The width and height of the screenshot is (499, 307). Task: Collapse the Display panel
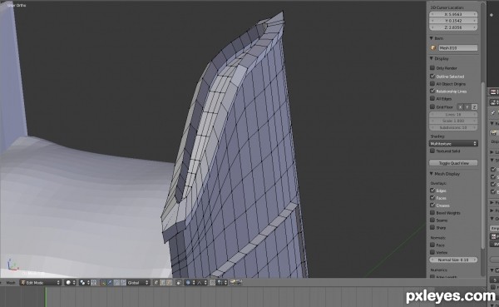[432, 58]
